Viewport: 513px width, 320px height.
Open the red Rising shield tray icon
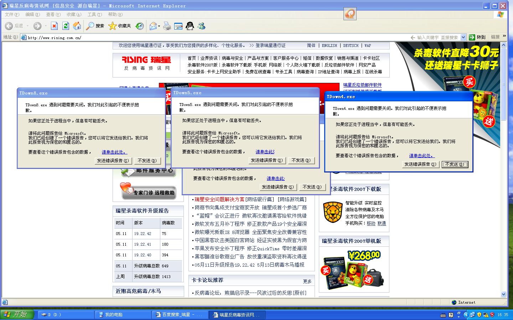pos(492,315)
